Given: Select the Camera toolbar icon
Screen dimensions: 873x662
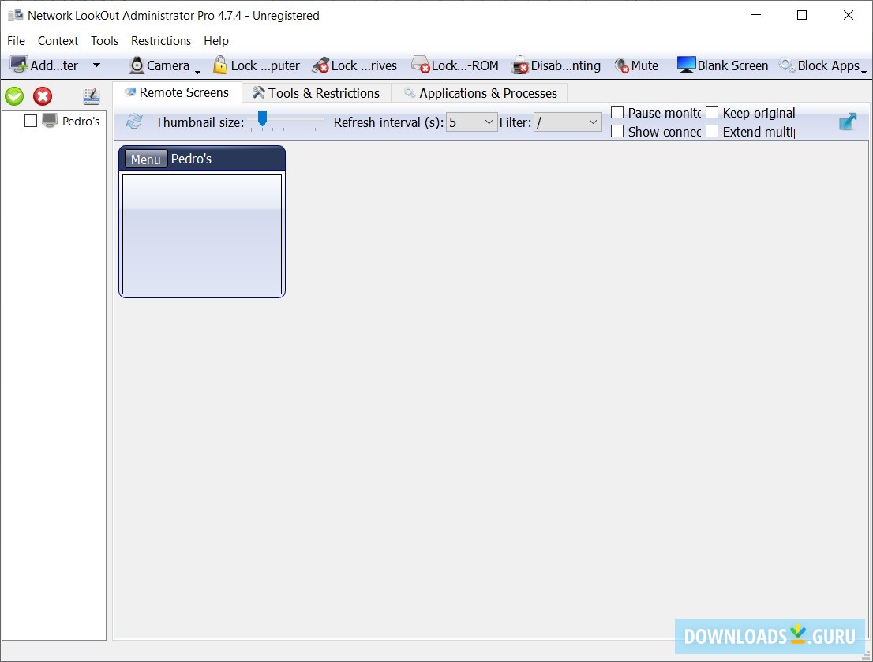Looking at the screenshot, I should (x=158, y=65).
